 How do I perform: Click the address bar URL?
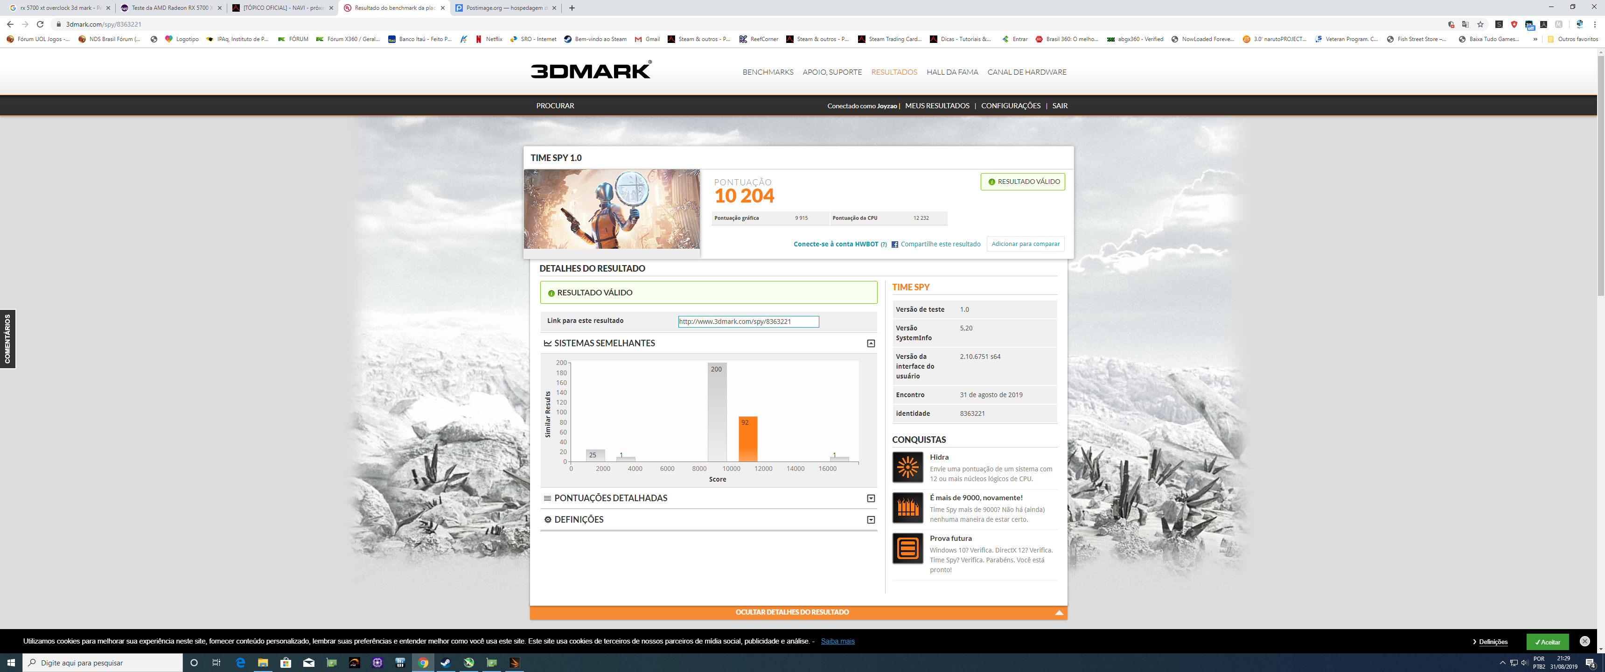(104, 24)
